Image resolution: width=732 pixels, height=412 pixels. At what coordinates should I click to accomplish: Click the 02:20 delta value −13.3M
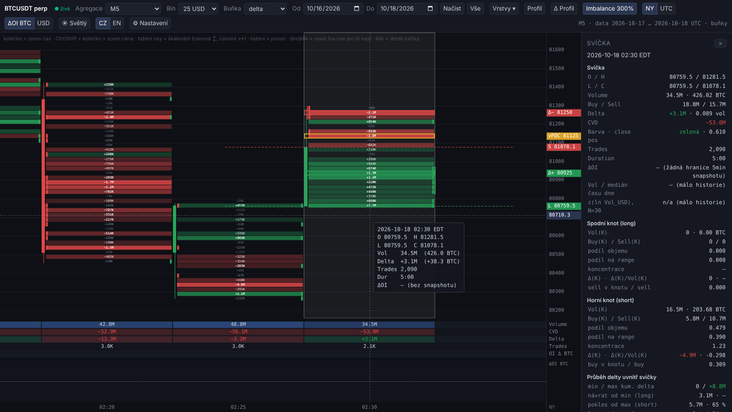click(107, 339)
